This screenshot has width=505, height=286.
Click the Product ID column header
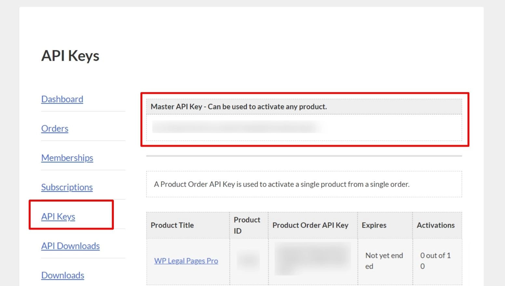(x=247, y=225)
